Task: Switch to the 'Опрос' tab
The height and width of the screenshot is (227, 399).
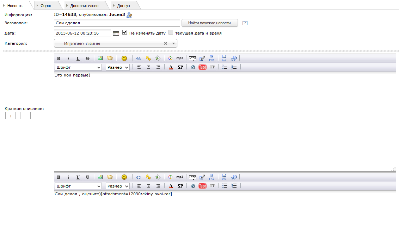Action: pyautogui.click(x=46, y=6)
